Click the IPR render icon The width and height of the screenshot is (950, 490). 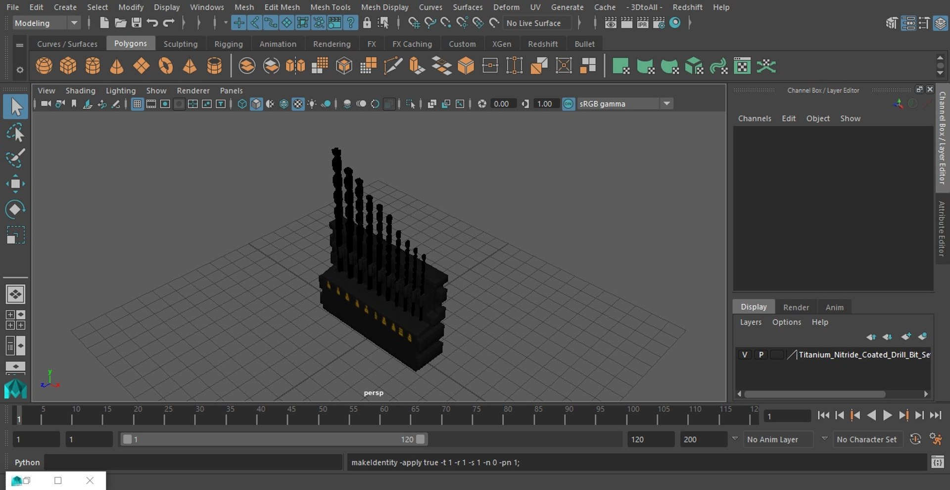pyautogui.click(x=643, y=23)
